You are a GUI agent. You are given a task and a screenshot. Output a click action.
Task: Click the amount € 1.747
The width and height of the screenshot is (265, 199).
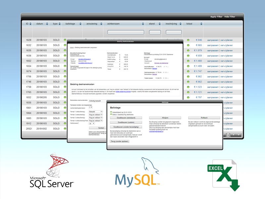coord(198,71)
